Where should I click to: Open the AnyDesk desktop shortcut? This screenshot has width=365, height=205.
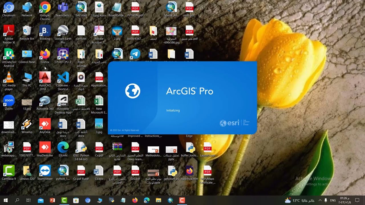45,126
